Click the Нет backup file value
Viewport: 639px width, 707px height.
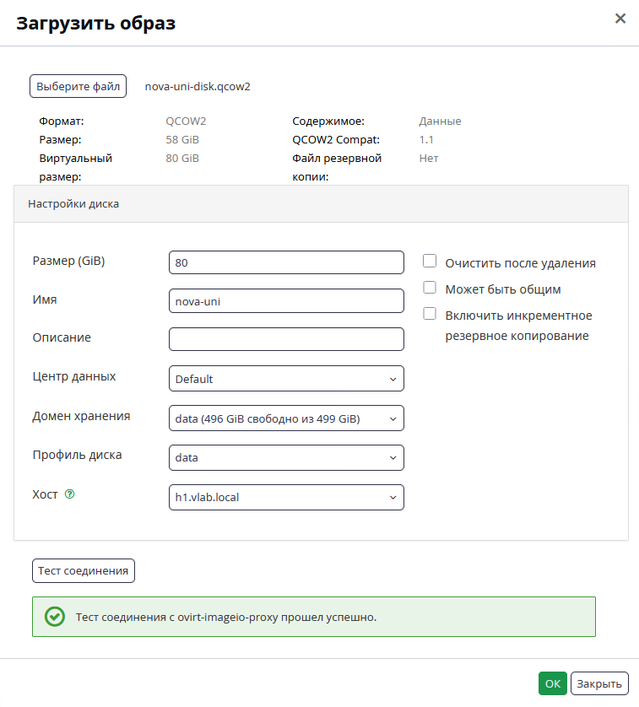click(x=429, y=158)
